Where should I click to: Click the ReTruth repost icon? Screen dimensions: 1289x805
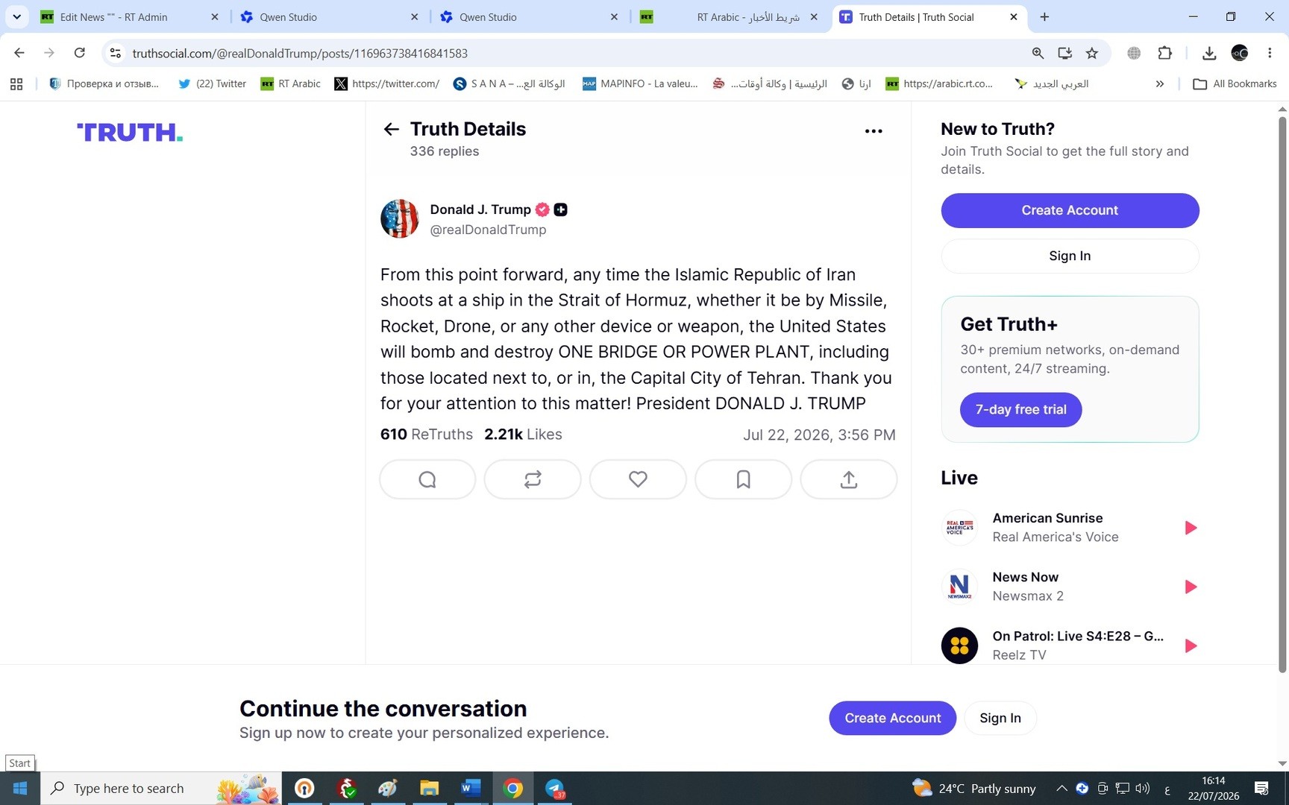click(533, 479)
